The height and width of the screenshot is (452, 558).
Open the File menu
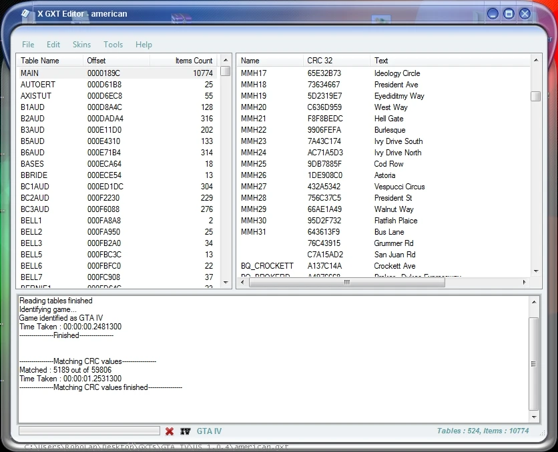(x=28, y=45)
